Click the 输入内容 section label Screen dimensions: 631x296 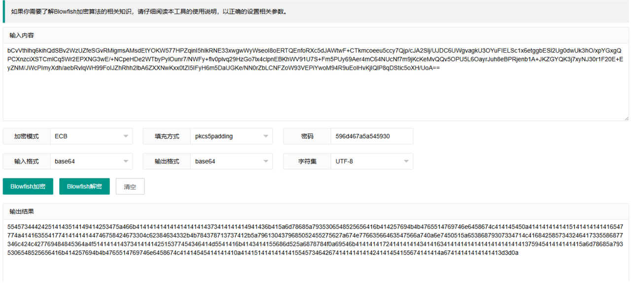(22, 35)
